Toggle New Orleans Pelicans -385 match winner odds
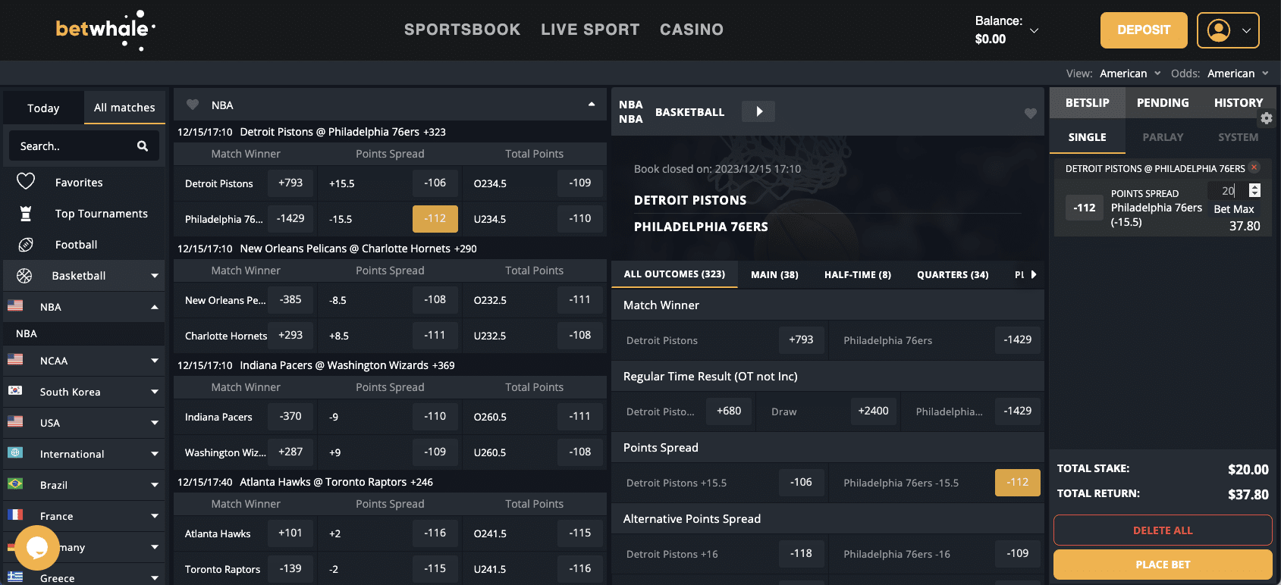This screenshot has height=585, width=1281. pos(290,300)
